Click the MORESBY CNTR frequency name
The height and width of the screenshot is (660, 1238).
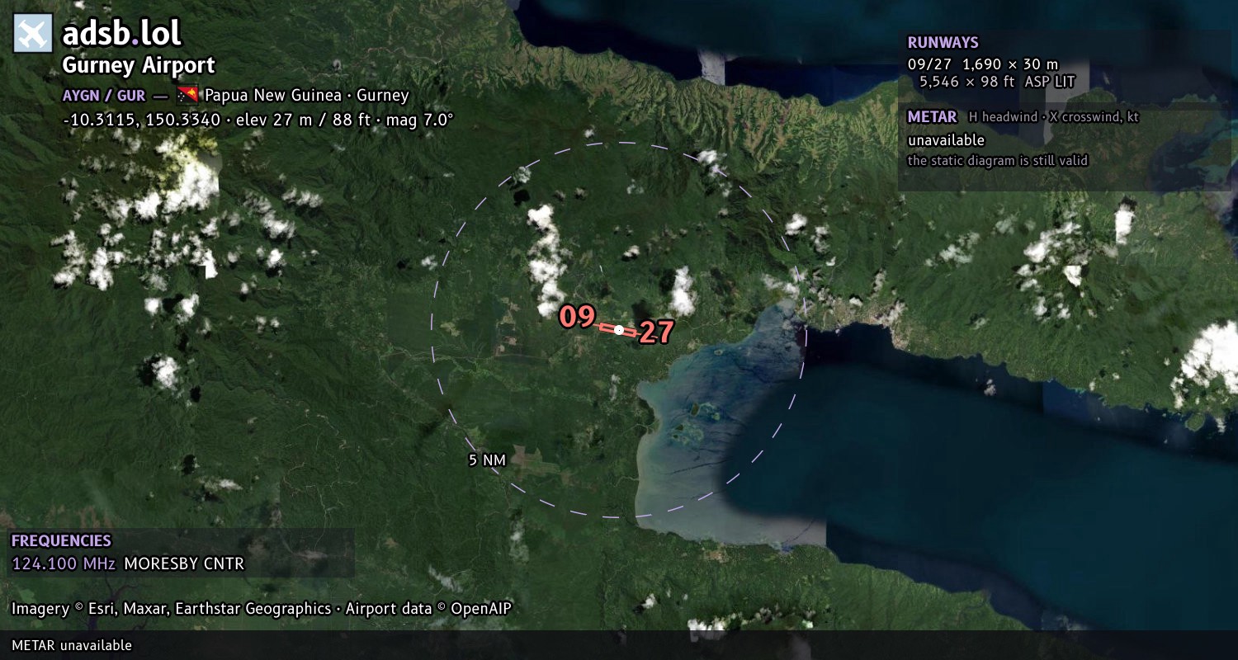tap(184, 564)
